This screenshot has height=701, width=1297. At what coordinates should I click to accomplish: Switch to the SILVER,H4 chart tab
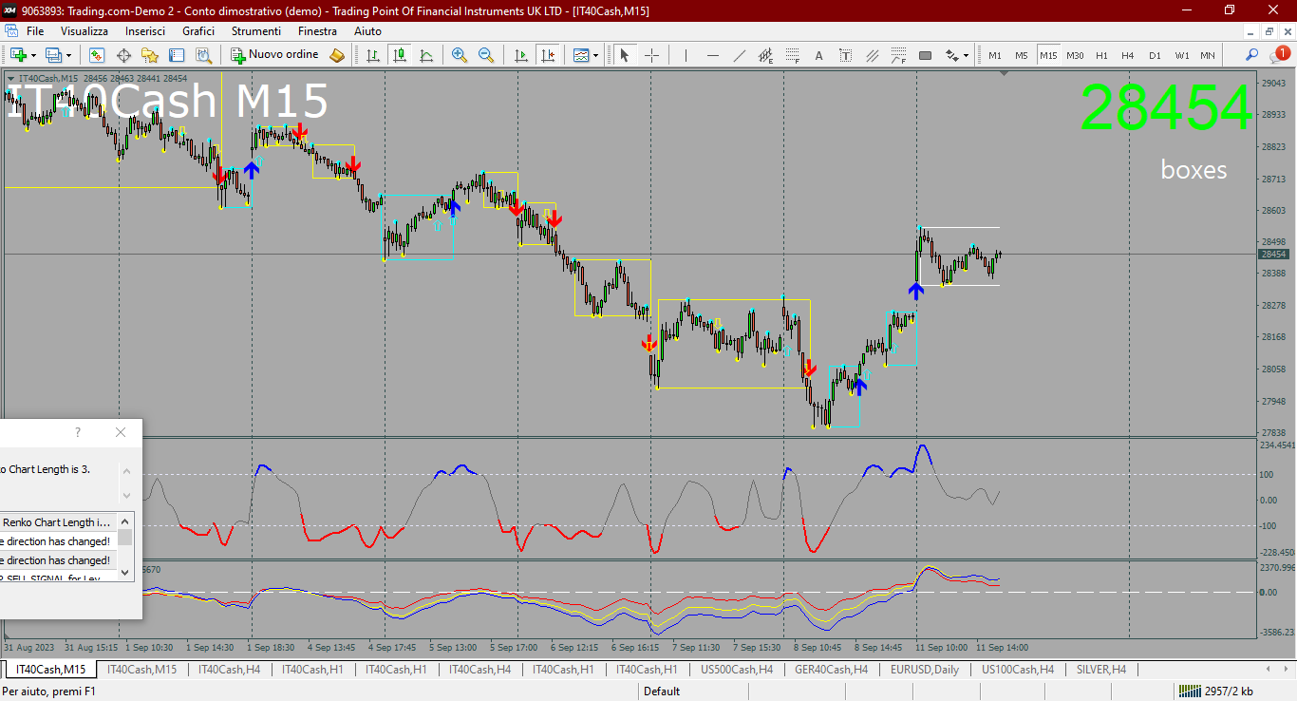pos(1100,670)
